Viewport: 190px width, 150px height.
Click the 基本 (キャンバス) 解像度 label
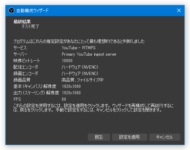pyautogui.click(x=35, y=86)
